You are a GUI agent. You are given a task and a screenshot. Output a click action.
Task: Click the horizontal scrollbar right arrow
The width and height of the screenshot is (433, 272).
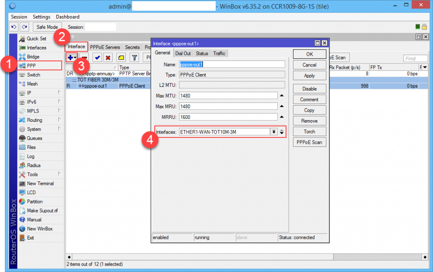[425, 257]
